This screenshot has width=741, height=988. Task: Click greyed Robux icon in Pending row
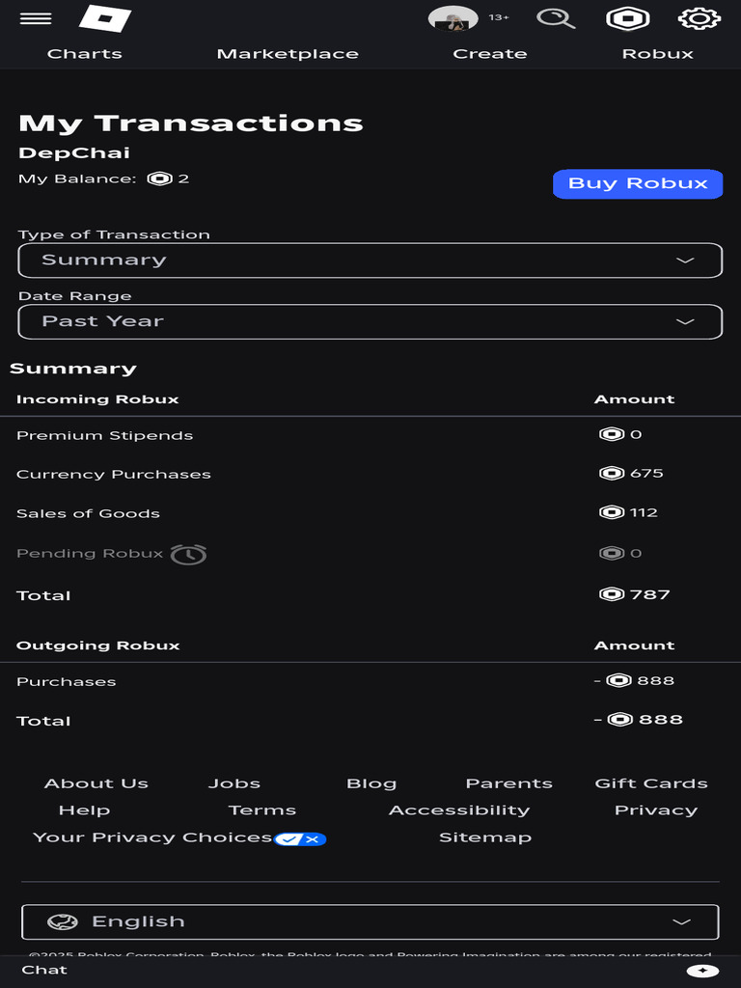[611, 553]
